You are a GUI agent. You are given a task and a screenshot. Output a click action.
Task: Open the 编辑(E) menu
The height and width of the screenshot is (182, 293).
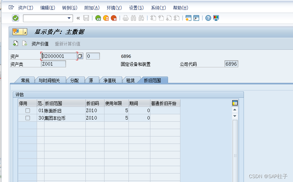(x=48, y=8)
